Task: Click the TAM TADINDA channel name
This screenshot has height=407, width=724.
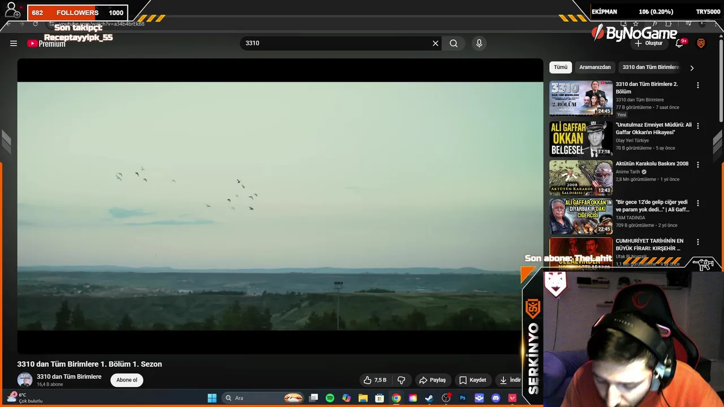Action: tap(631, 218)
